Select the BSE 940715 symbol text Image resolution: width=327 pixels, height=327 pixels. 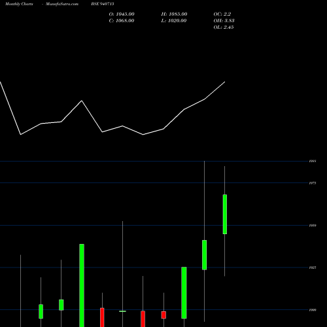(x=103, y=4)
